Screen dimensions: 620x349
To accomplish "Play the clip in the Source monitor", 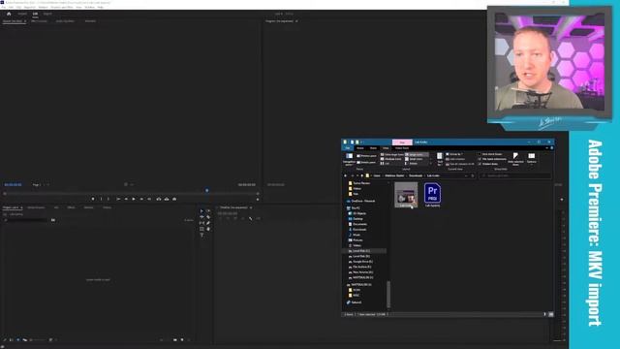I will (134, 199).
